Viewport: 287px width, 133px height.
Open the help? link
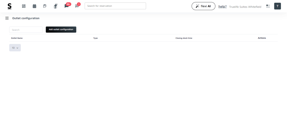(223, 6)
